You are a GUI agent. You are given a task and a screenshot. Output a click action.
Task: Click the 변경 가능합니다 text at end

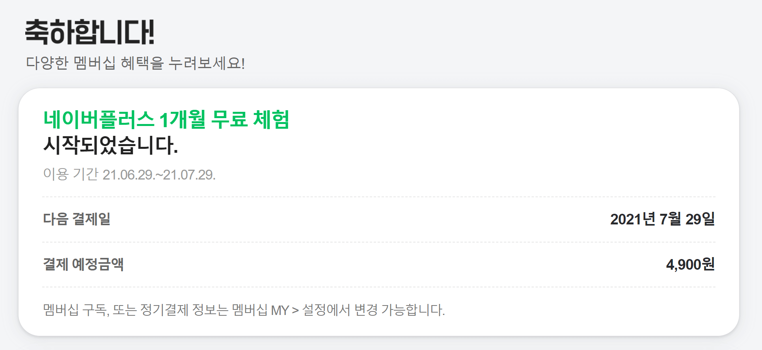point(399,310)
